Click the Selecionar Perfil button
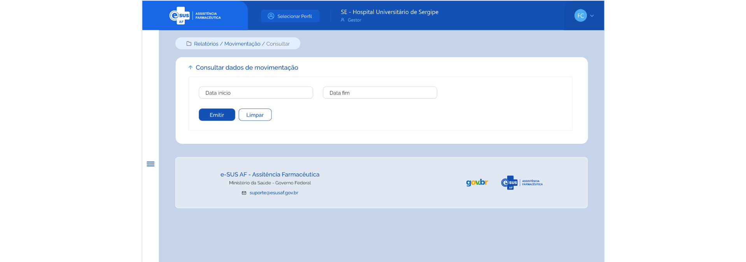The width and height of the screenshot is (746, 262). click(x=290, y=16)
